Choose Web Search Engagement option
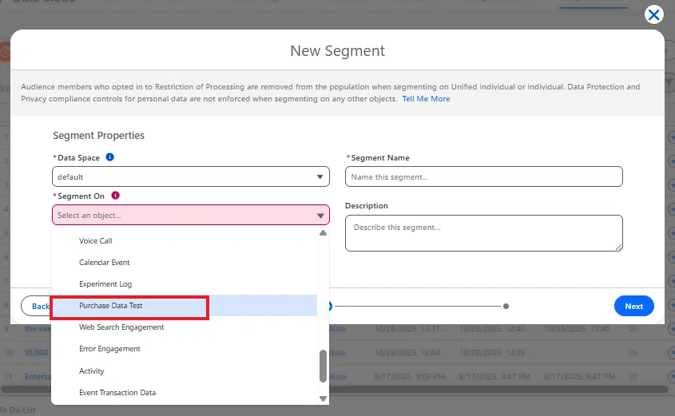675x416 pixels. coord(185,327)
